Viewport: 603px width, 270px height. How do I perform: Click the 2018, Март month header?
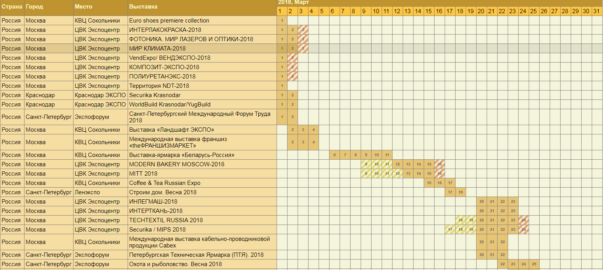coord(293,2)
